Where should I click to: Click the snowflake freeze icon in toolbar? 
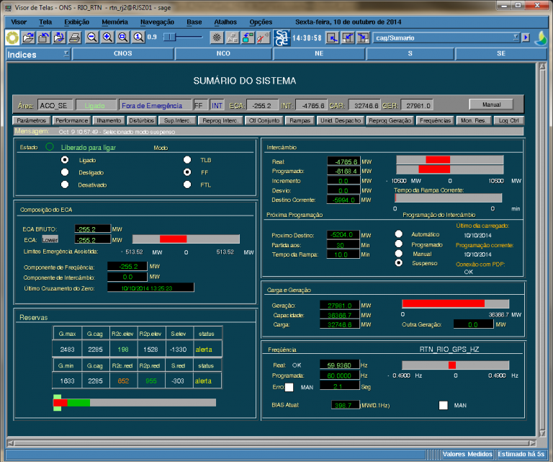pos(216,37)
